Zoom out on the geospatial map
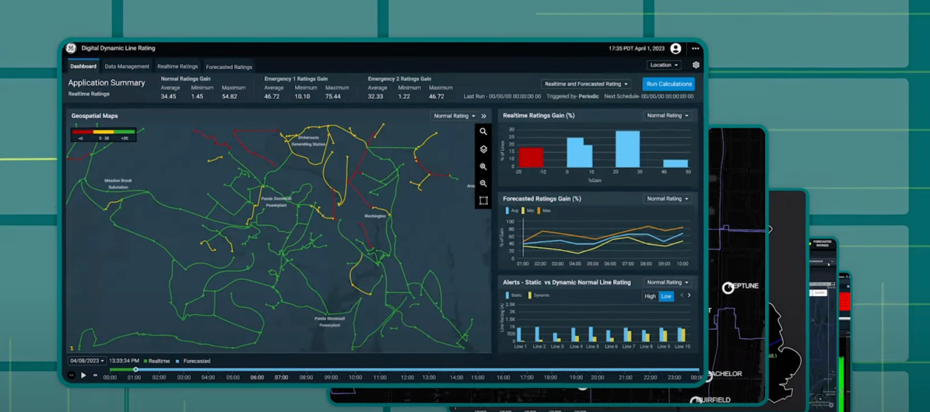The height and width of the screenshot is (412, 930). (483, 183)
